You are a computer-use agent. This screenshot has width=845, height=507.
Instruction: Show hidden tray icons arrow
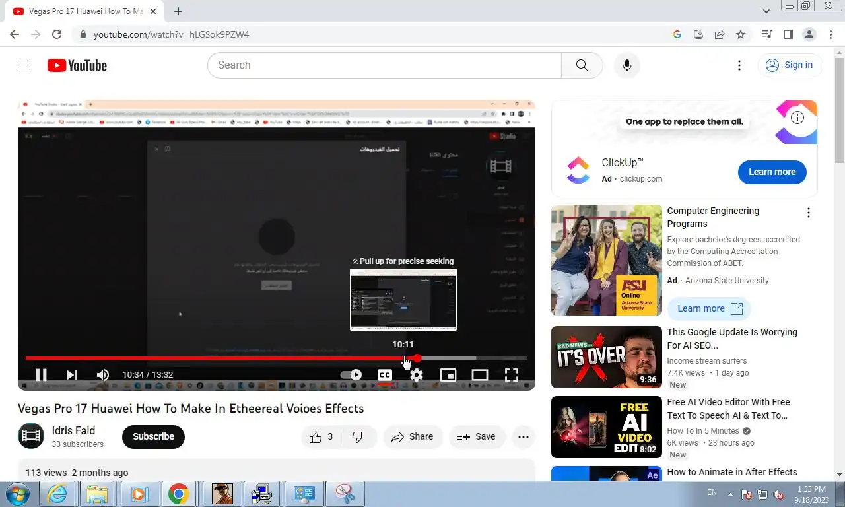click(730, 494)
